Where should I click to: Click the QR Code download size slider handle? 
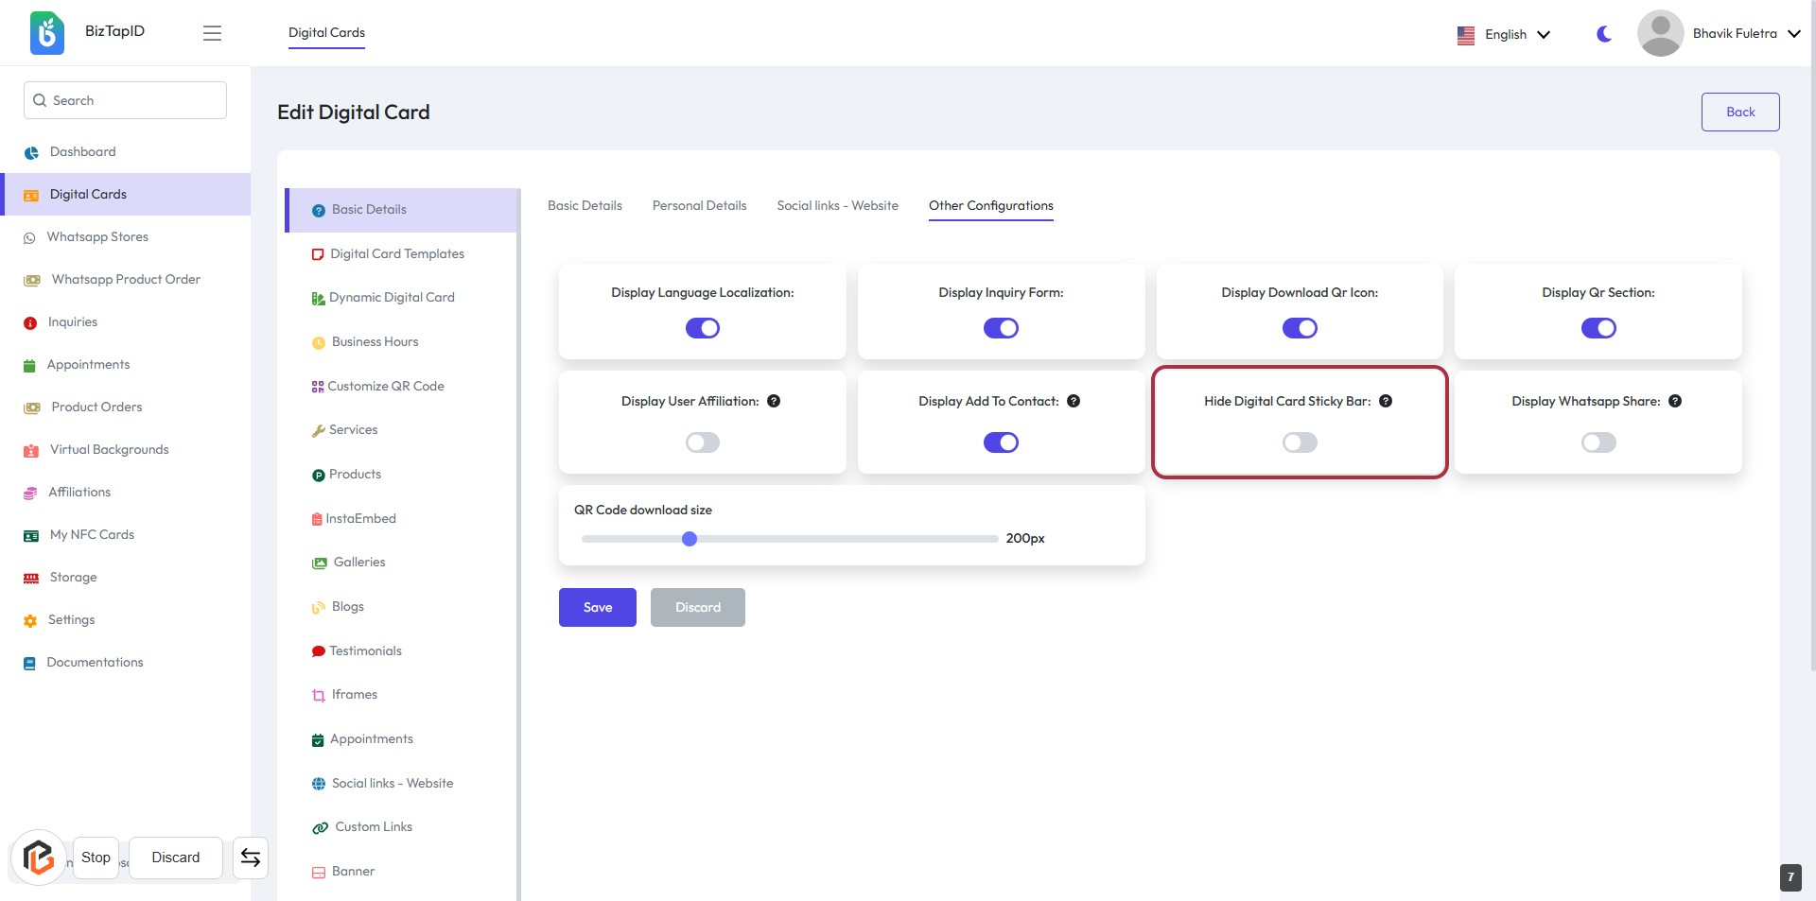point(690,539)
